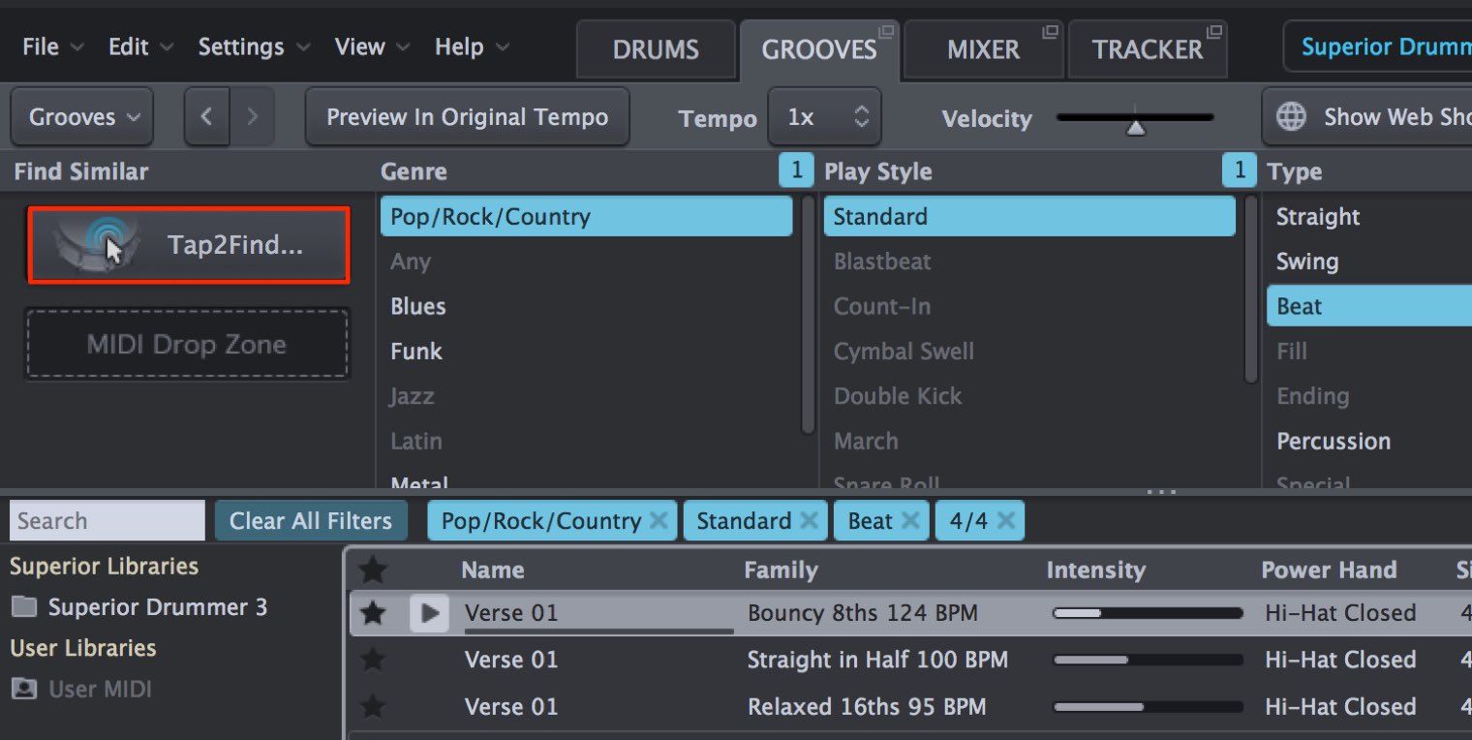Viewport: 1472px width, 740px height.
Task: Select Pop/Rock/Country genre filter
Action: 586,216
